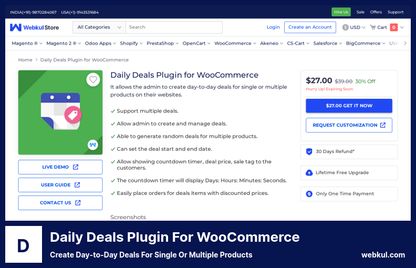This screenshot has width=416, height=268.
Task: Click the Webkul badge on product image
Action: point(93,145)
